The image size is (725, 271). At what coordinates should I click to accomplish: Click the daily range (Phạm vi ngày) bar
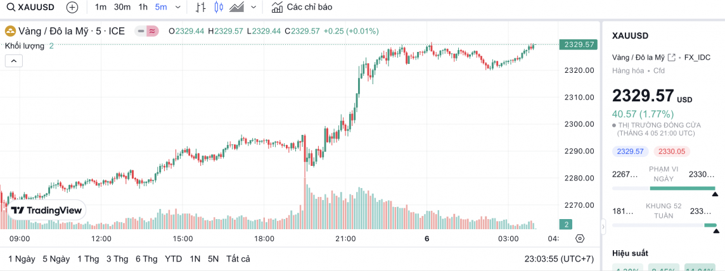click(664, 188)
